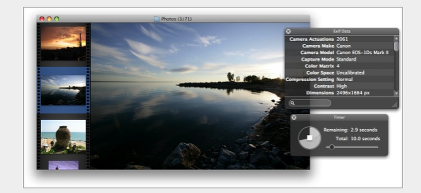Click the Exif scrollbar up arrow
This screenshot has height=193, width=421.
(396, 39)
